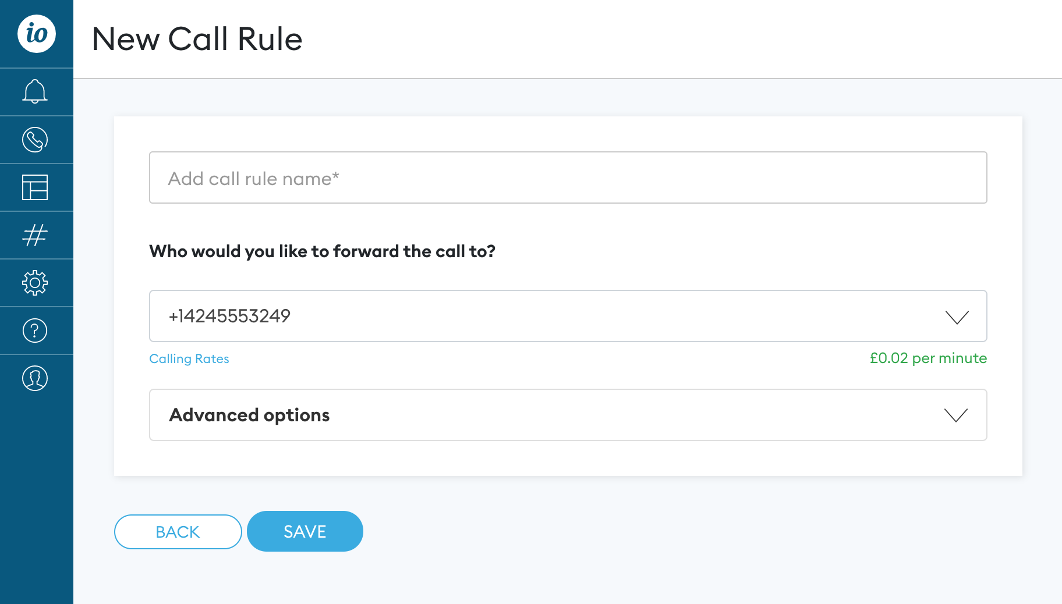Image resolution: width=1062 pixels, height=604 pixels.
Task: Click the io logo
Action: 35,34
